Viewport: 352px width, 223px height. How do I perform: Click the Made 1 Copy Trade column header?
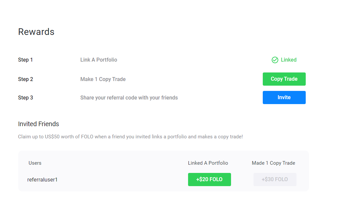pos(273,163)
